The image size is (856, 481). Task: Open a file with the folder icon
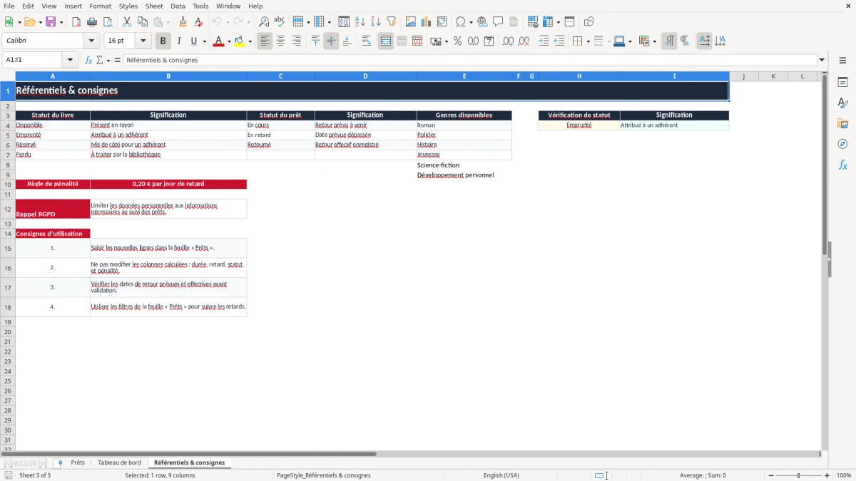[29, 22]
